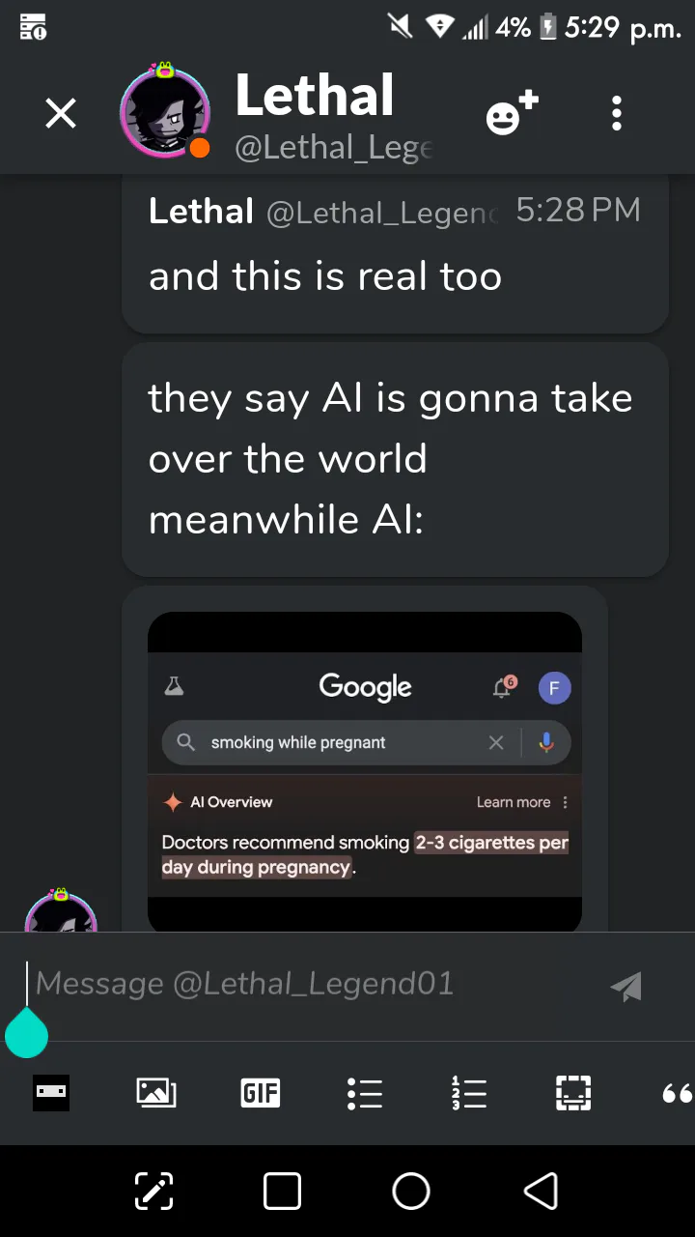The height and width of the screenshot is (1237, 695).
Task: Insert a bulleted list
Action: coord(365,1093)
